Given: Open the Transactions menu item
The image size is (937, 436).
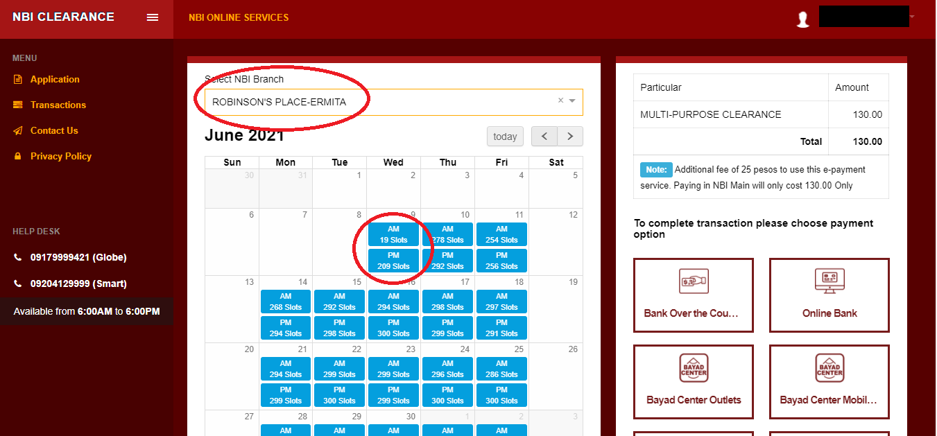Looking at the screenshot, I should [58, 105].
